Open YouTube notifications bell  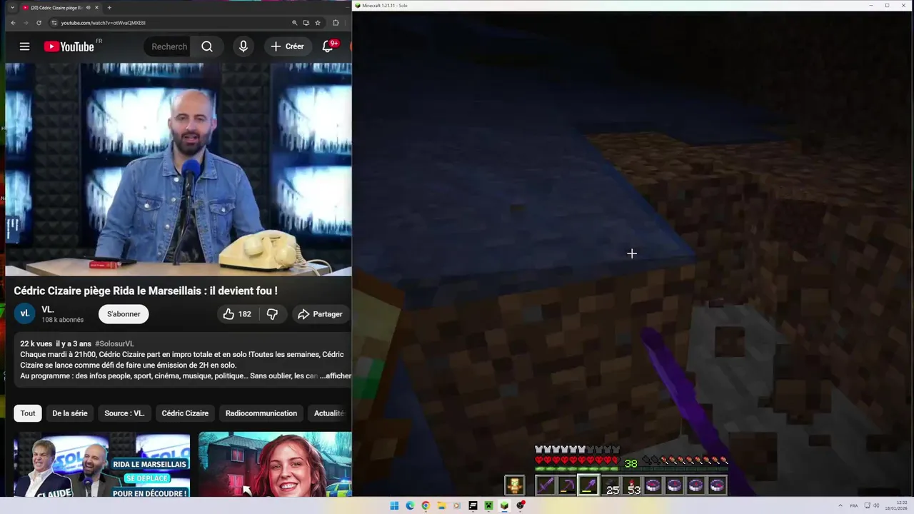click(x=328, y=46)
